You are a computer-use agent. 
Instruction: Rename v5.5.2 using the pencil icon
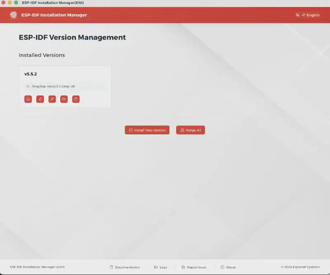pyautogui.click(x=40, y=99)
